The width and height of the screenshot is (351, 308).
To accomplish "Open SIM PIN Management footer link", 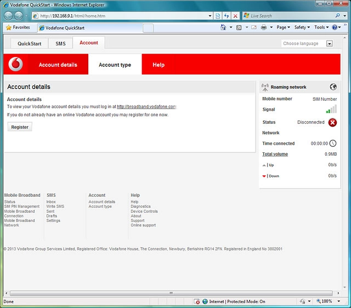I will (x=22, y=206).
